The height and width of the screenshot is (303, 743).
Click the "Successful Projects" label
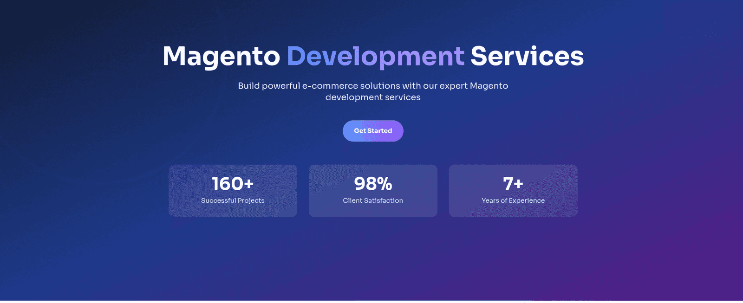pyautogui.click(x=233, y=200)
